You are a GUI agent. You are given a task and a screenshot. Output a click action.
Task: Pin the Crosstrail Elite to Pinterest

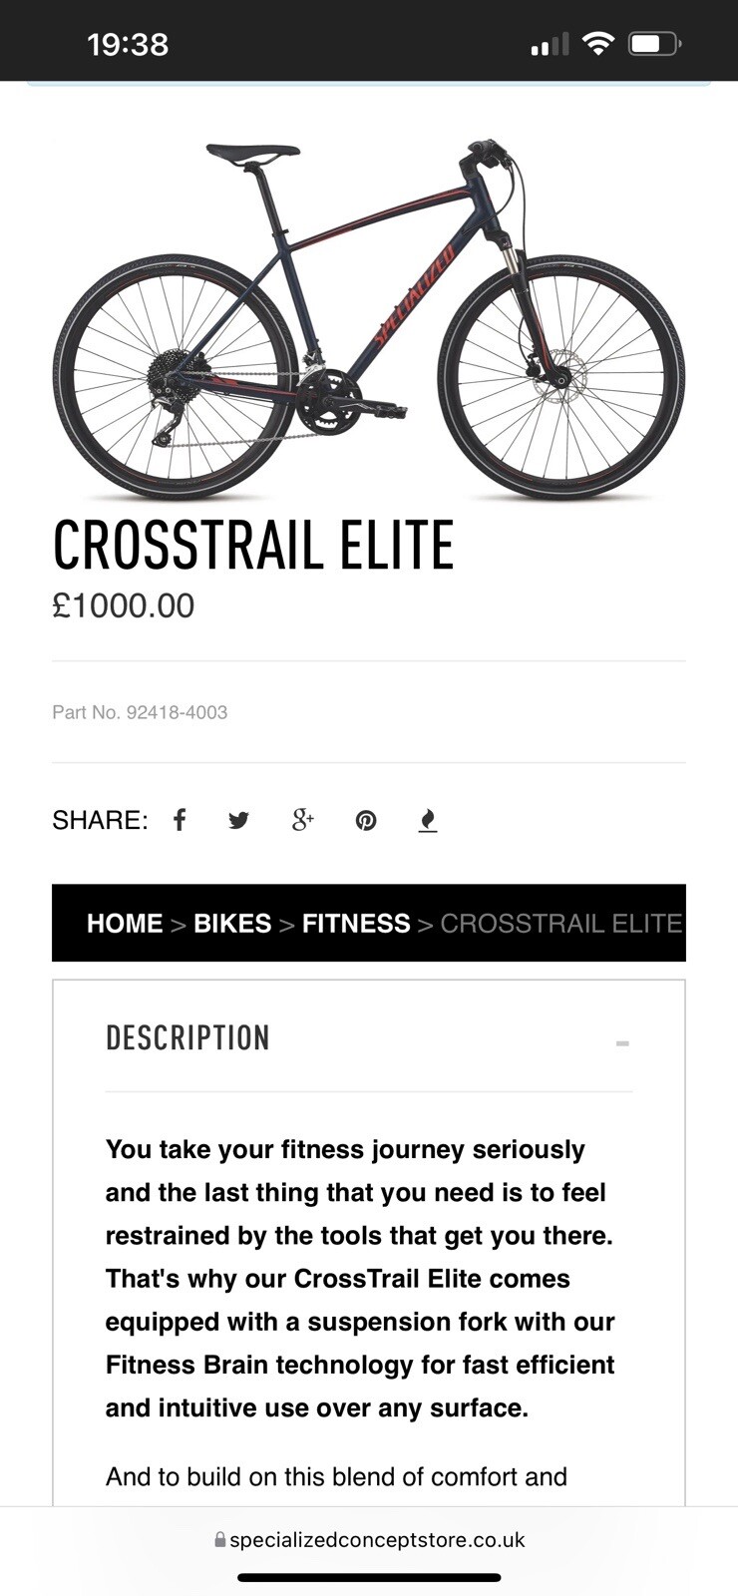366,819
